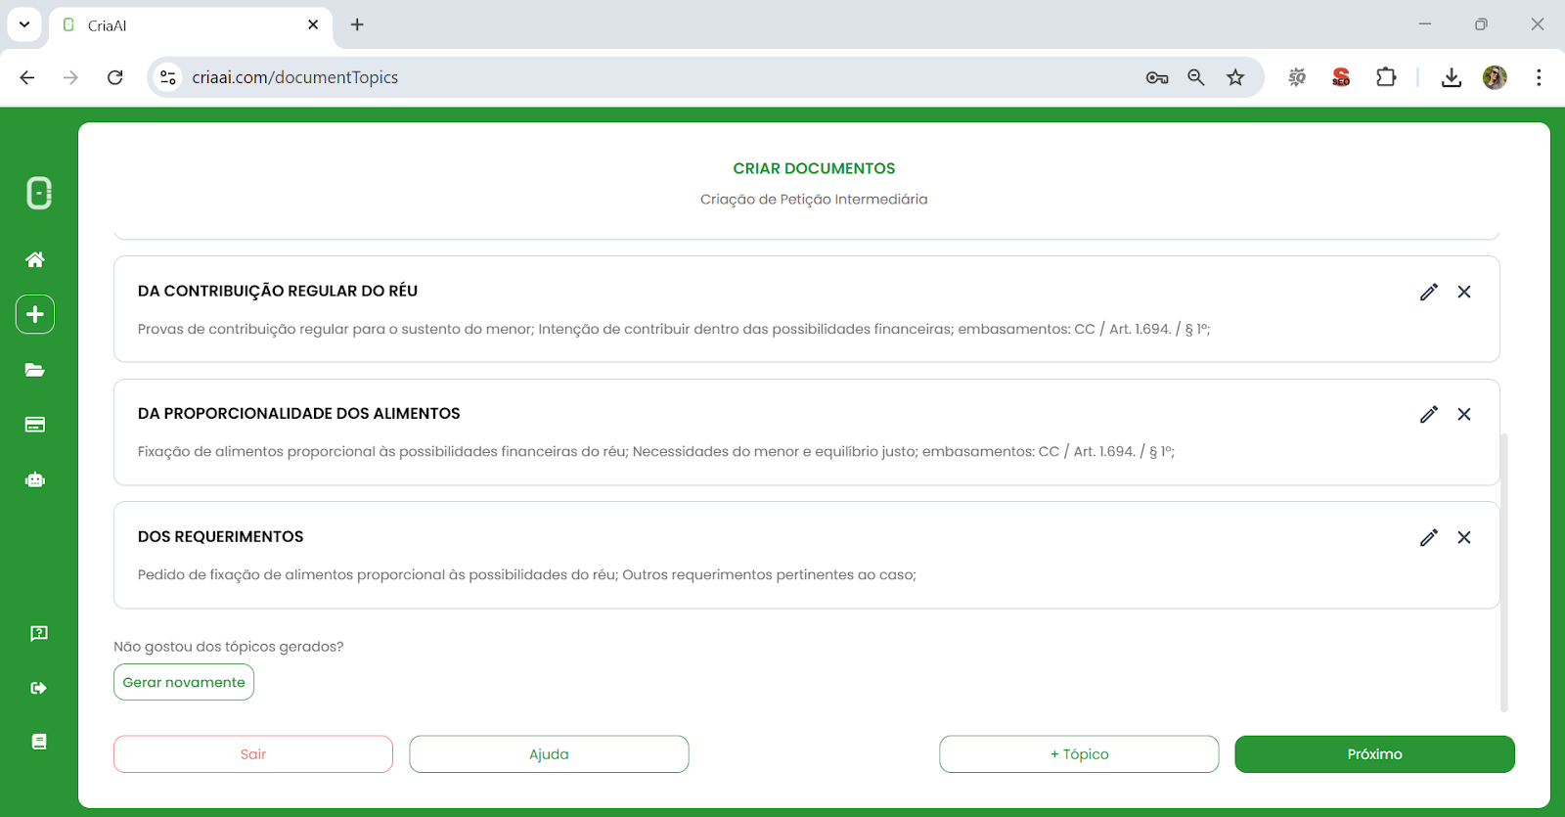Image resolution: width=1565 pixels, height=817 pixels.
Task: Edit the DA PROPORCIONALIDADE DOS ALIMENTOS topic
Action: [1429, 414]
